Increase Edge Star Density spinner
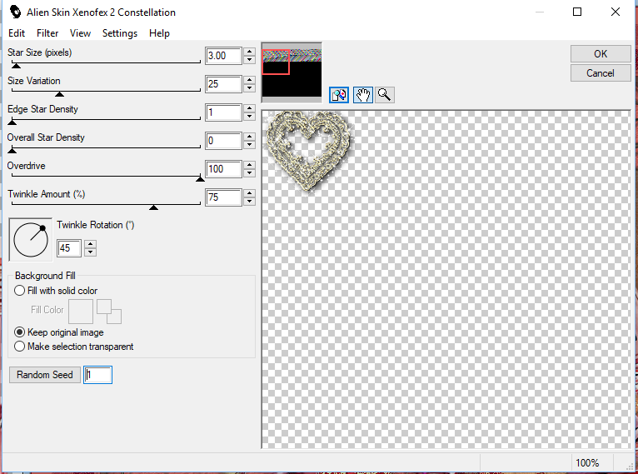The height and width of the screenshot is (474, 638). click(249, 107)
